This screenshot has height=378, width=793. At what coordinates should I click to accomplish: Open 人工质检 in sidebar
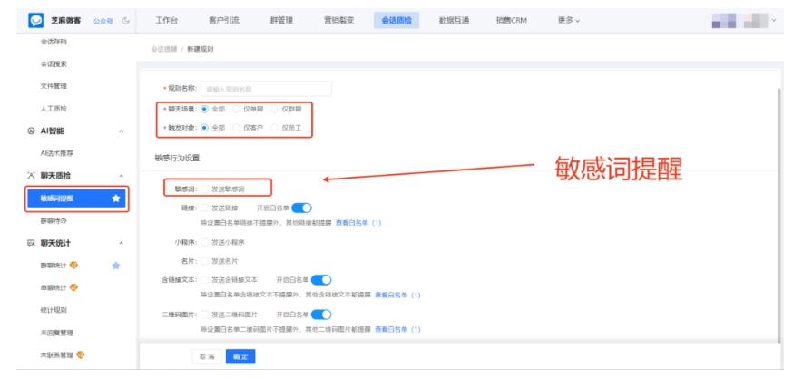(x=54, y=109)
